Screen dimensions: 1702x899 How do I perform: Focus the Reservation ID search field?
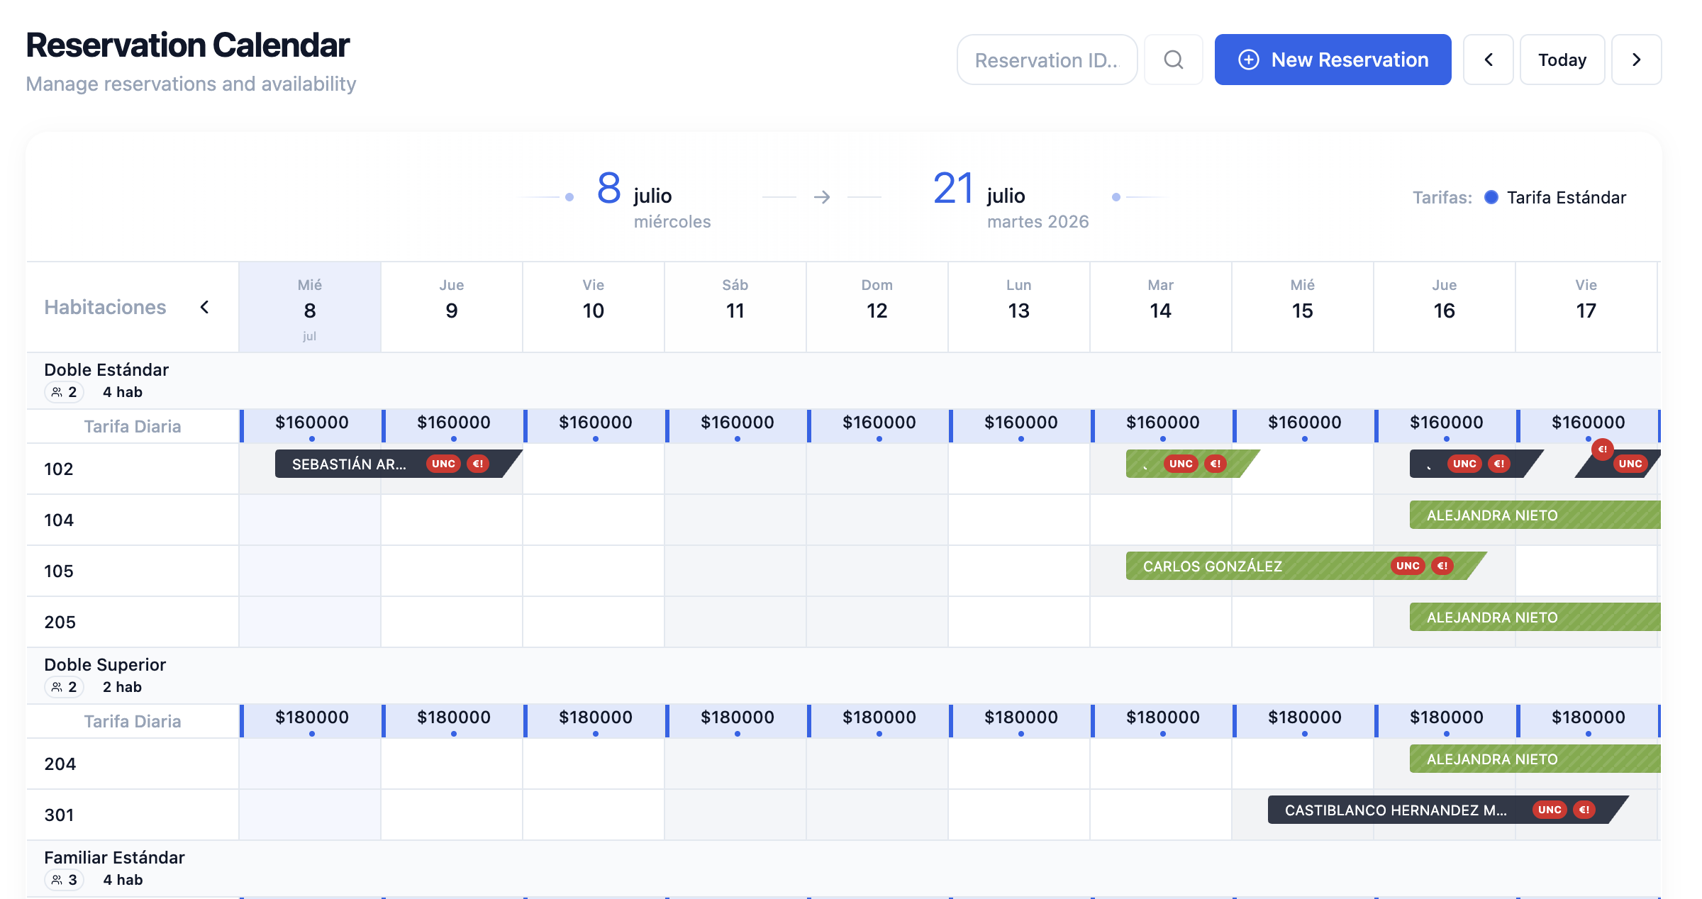point(1047,60)
